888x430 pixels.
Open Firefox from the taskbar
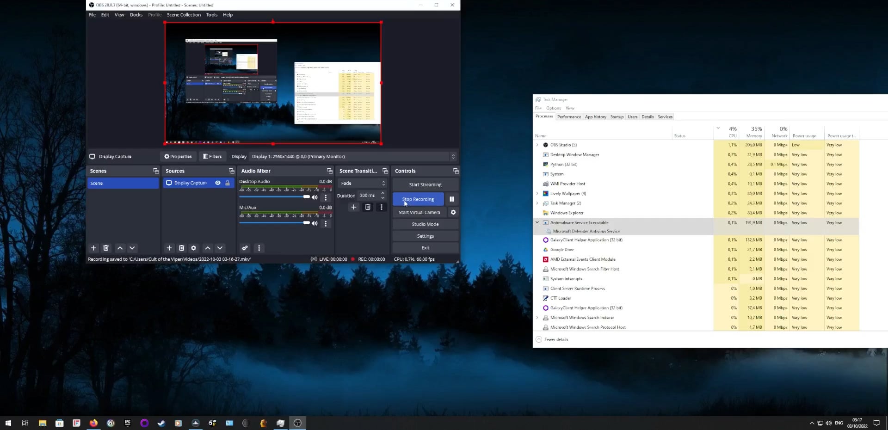[93, 423]
